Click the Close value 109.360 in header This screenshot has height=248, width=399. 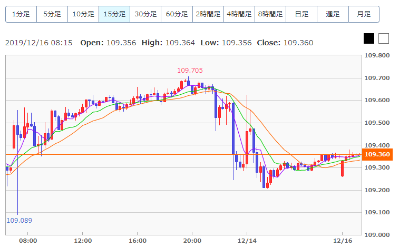(298, 43)
